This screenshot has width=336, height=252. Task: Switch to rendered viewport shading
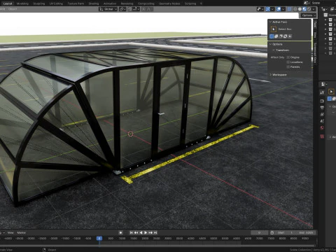pyautogui.click(x=309, y=9)
